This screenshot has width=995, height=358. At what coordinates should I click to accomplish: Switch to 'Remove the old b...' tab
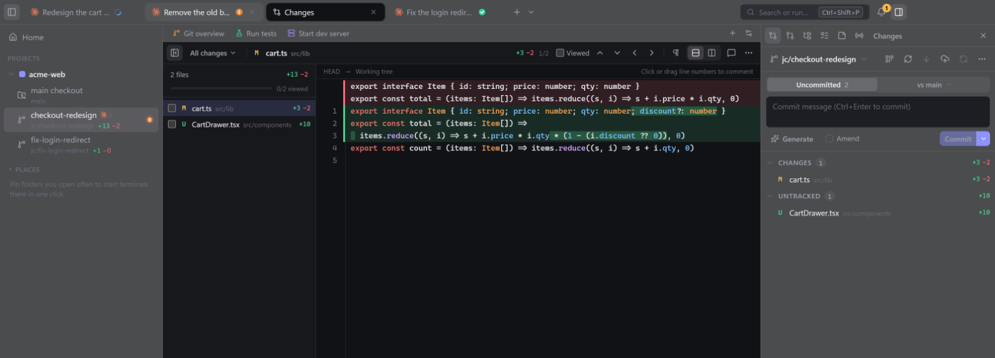coord(203,12)
